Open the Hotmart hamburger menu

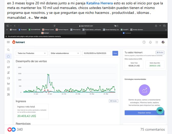pyautogui.click(x=8, y=42)
